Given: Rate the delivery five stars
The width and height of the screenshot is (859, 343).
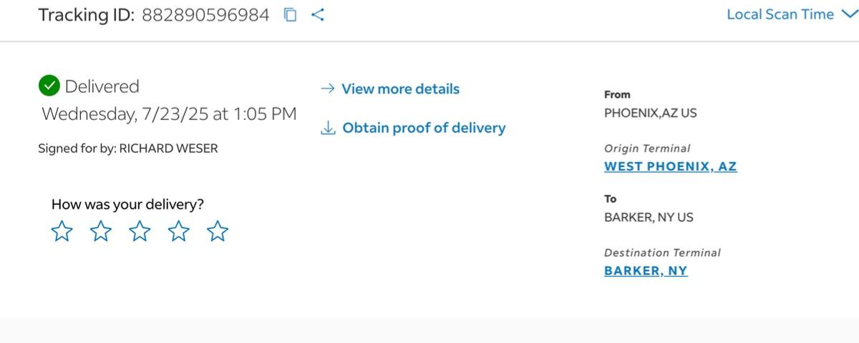Looking at the screenshot, I should pyautogui.click(x=217, y=232).
